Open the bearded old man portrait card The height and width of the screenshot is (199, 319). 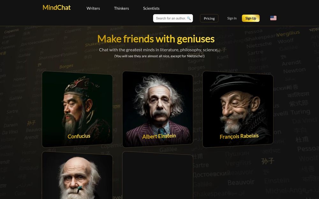[77, 175]
